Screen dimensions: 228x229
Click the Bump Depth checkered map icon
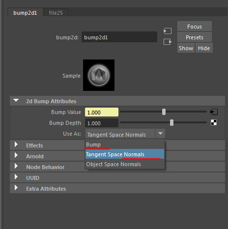[214, 122]
